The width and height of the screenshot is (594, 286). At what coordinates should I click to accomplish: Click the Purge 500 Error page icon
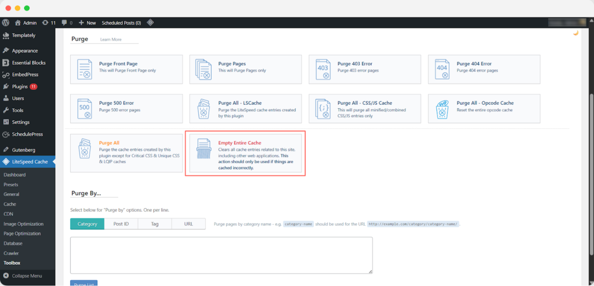pos(85,109)
